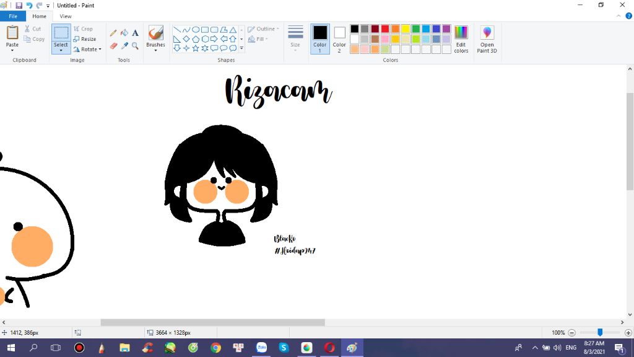Switch to the Home tab
The image size is (634, 357).
(x=39, y=16)
